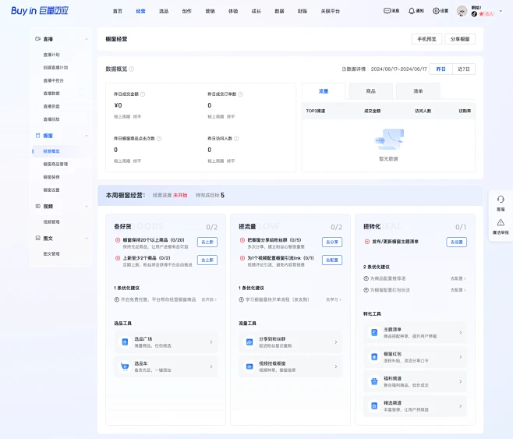Click help icon beside 昨日访问人数
The image size is (513, 439).
tap(236, 139)
